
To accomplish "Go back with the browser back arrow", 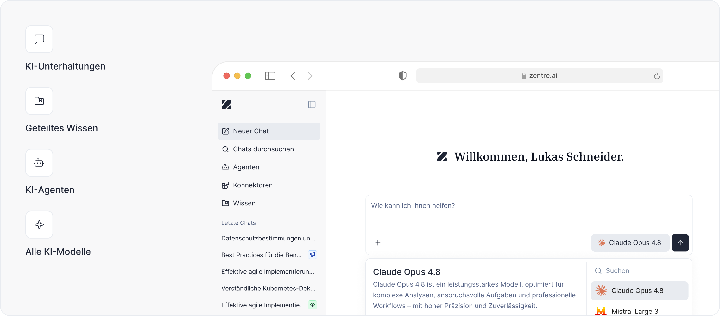I will (293, 76).
